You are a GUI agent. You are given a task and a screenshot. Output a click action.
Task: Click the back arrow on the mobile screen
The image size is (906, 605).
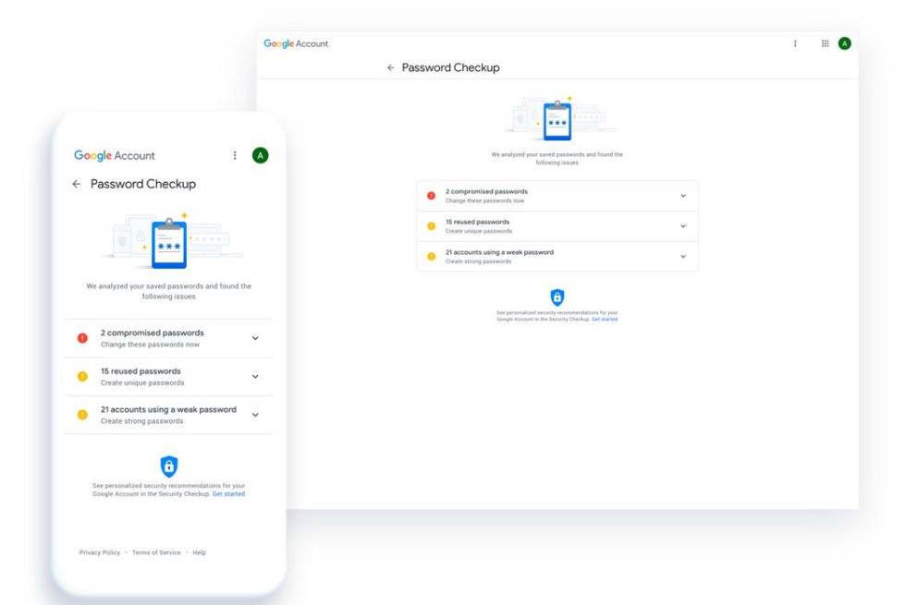click(x=78, y=184)
